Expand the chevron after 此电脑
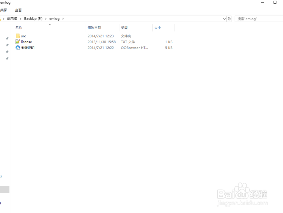283x213 pixels. pyautogui.click(x=21, y=19)
